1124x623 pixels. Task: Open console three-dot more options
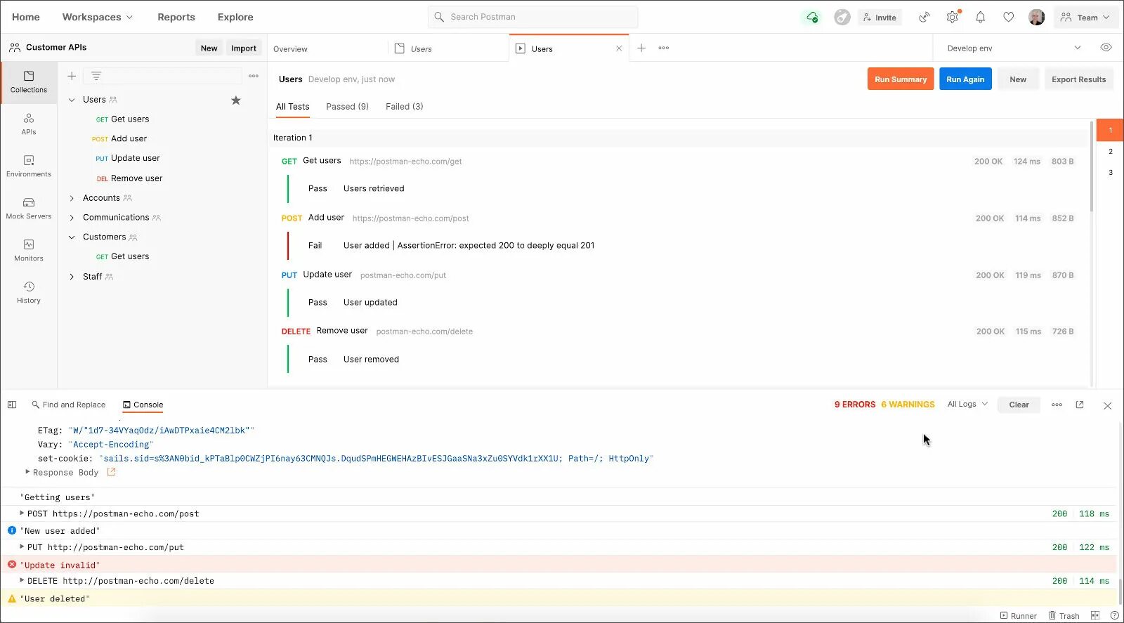(x=1057, y=405)
